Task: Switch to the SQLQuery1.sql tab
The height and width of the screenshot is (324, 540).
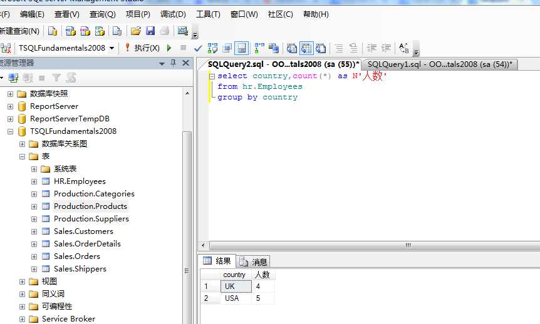Action: (440, 64)
